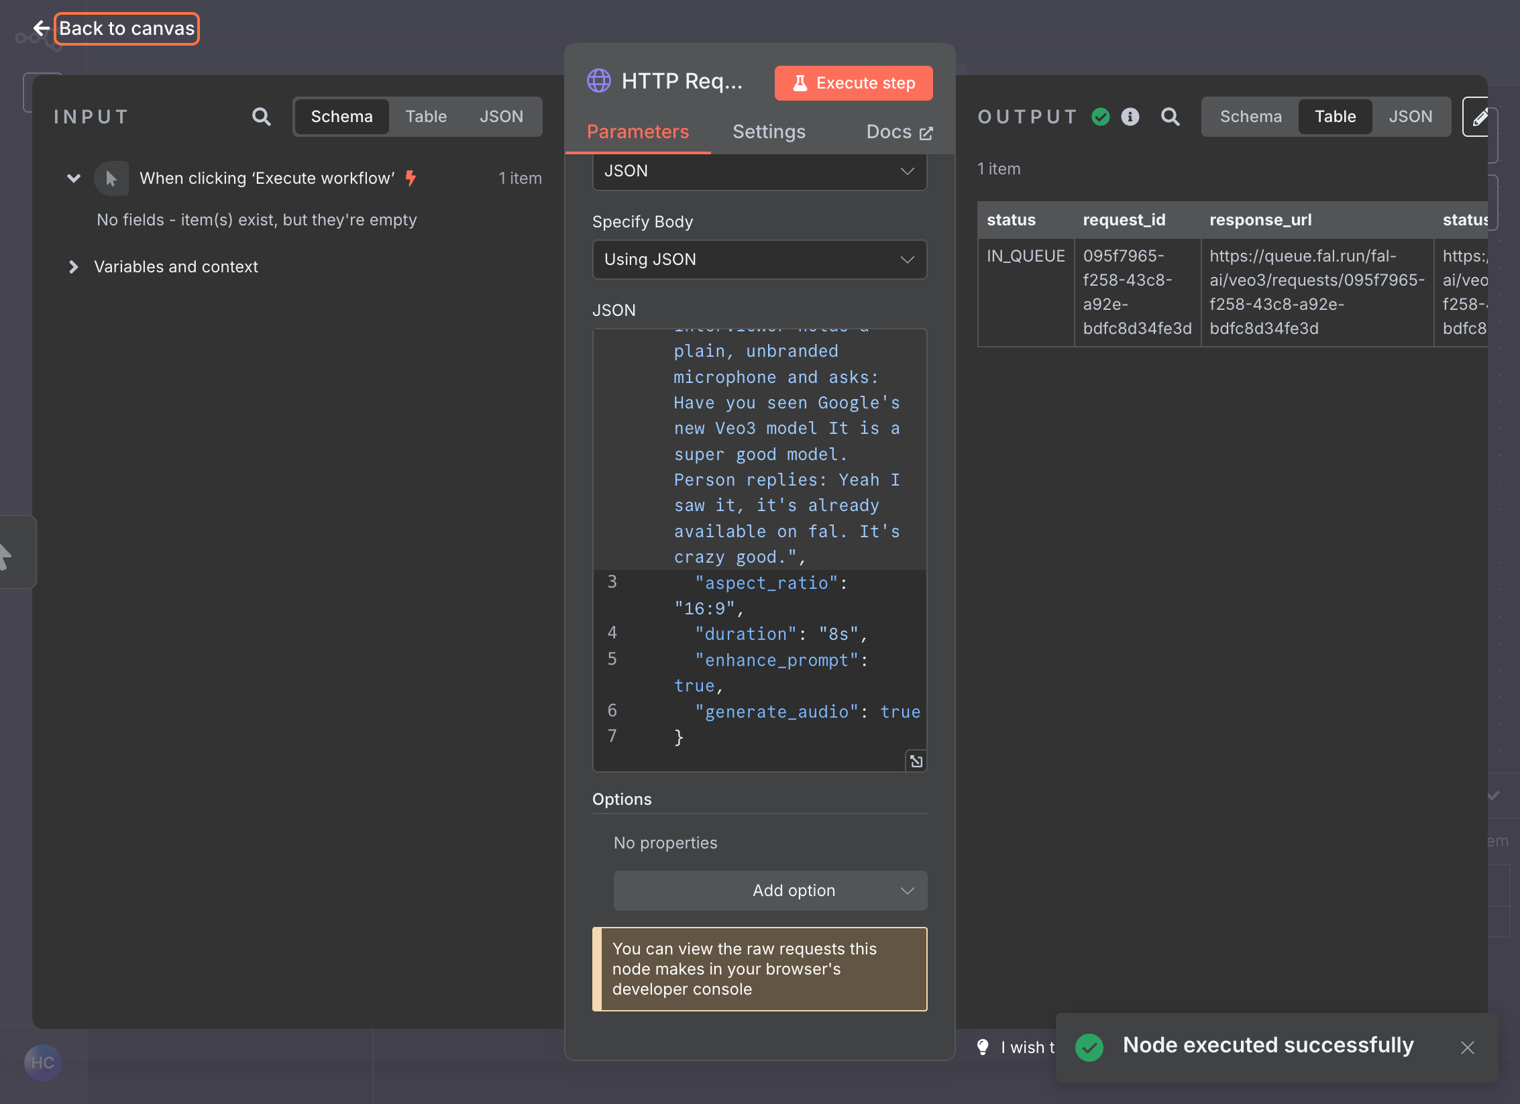Click the Output panel search icon
Image resolution: width=1520 pixels, height=1104 pixels.
point(1170,117)
